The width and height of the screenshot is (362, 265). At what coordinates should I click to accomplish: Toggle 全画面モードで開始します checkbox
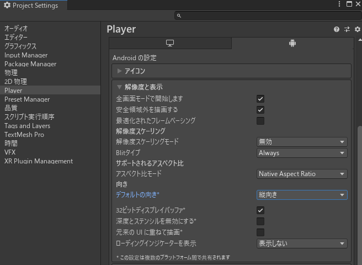[260, 99]
